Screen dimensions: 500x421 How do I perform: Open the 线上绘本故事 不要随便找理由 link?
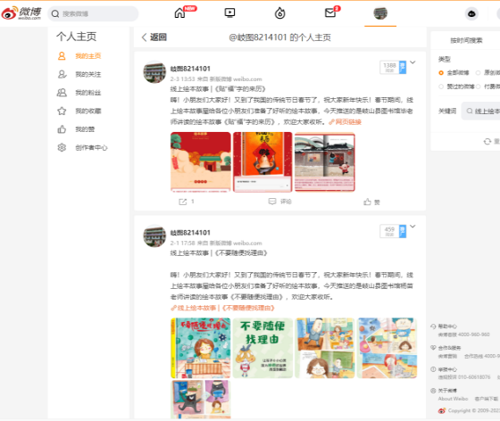click(x=222, y=308)
